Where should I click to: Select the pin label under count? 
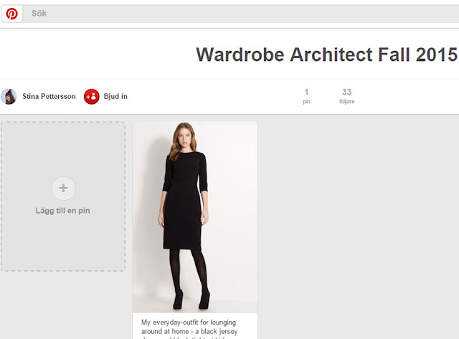306,102
